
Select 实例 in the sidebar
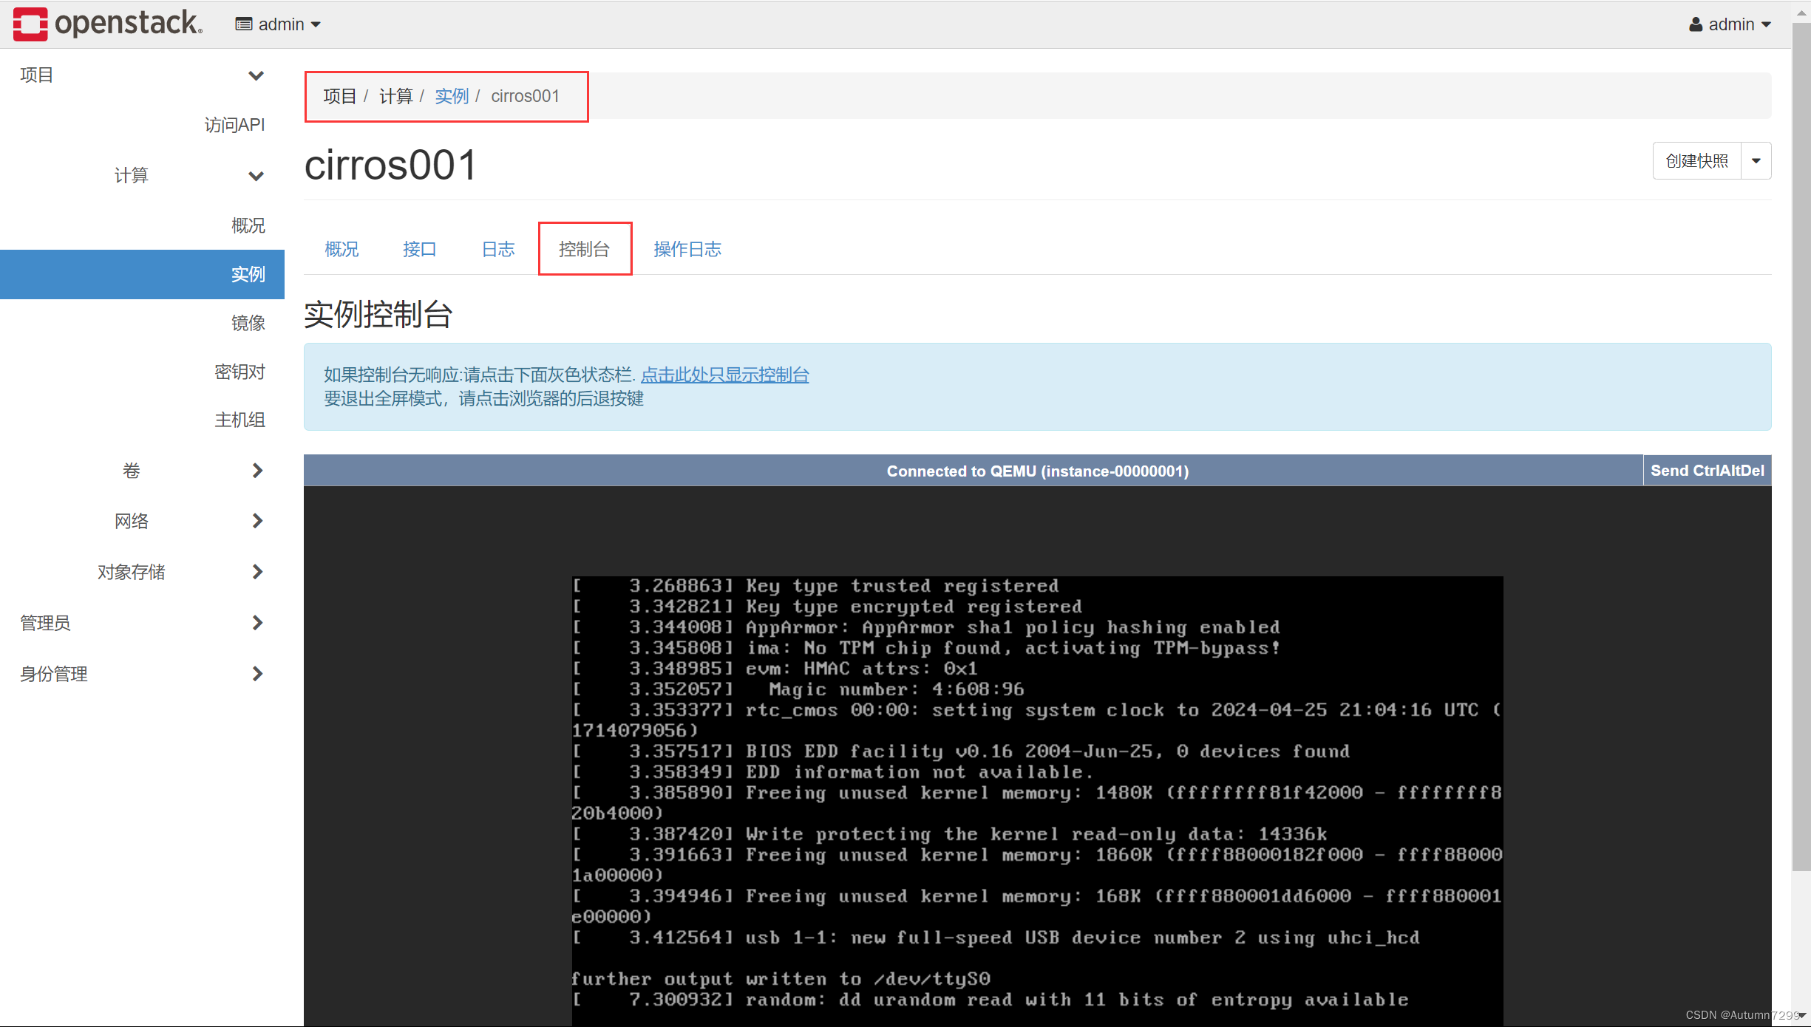pyautogui.click(x=142, y=274)
